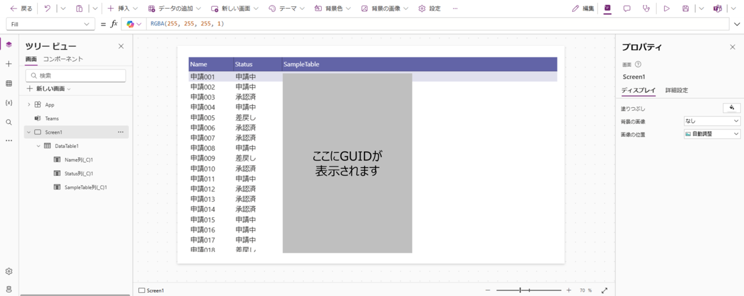The width and height of the screenshot is (744, 296).
Task: Open the 挿入 (Insert) dropdown
Action: (x=123, y=9)
